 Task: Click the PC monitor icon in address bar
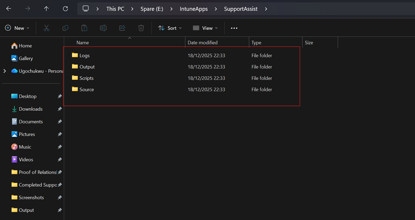pyautogui.click(x=86, y=9)
